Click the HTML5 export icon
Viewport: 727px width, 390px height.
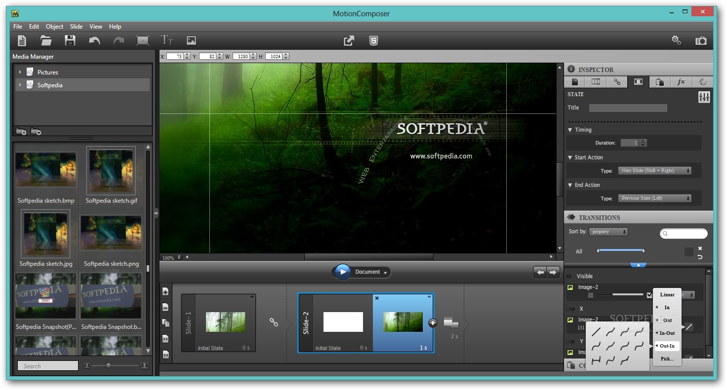374,41
